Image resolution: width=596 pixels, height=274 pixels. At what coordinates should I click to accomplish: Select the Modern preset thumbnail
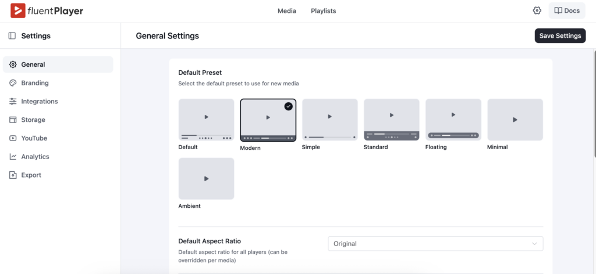tap(268, 120)
